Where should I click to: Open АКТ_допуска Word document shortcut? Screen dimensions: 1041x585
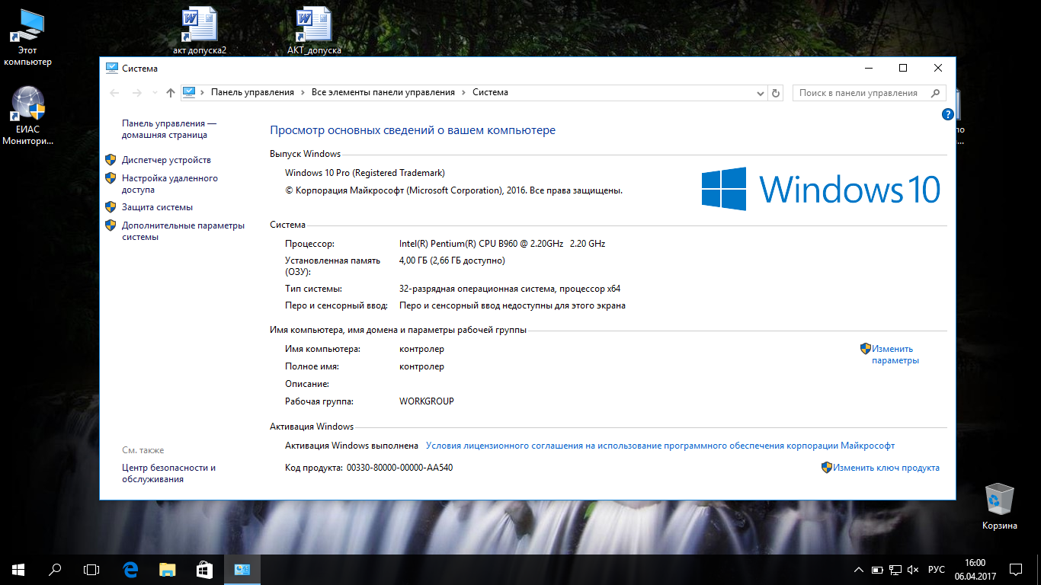coord(314,31)
